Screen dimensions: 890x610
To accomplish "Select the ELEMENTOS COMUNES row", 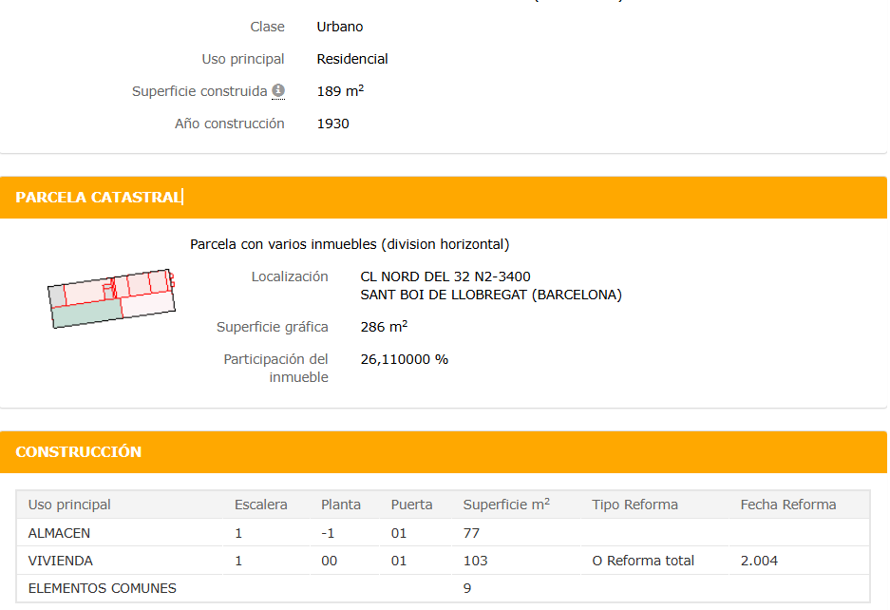I will 443,588.
